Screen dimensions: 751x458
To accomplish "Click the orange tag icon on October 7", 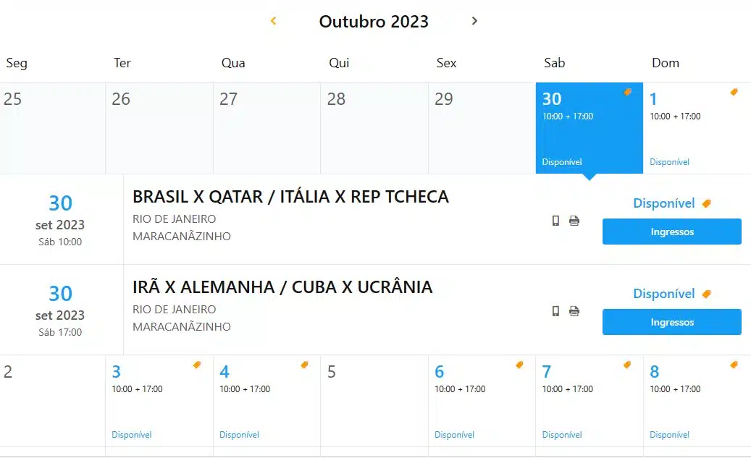I will pyautogui.click(x=626, y=365).
